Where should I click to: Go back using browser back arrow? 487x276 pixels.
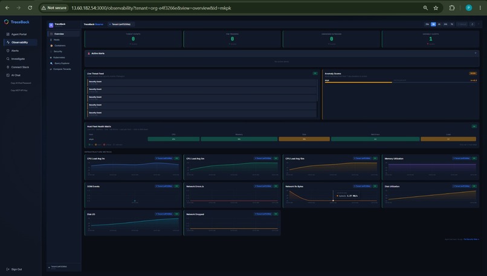pyautogui.click(x=7, y=8)
